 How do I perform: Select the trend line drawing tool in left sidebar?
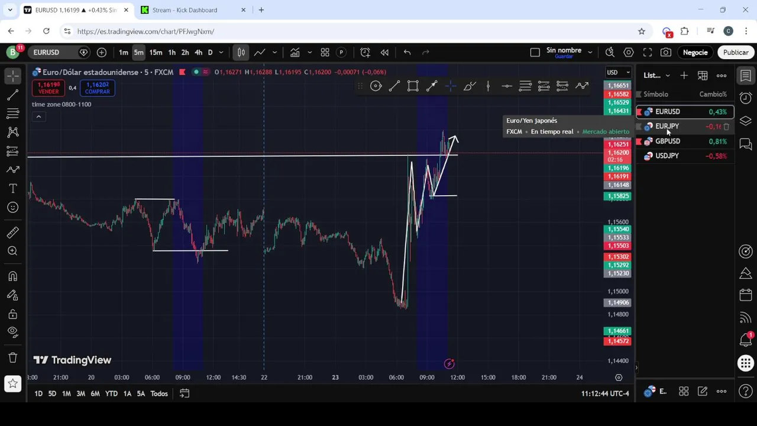point(12,95)
